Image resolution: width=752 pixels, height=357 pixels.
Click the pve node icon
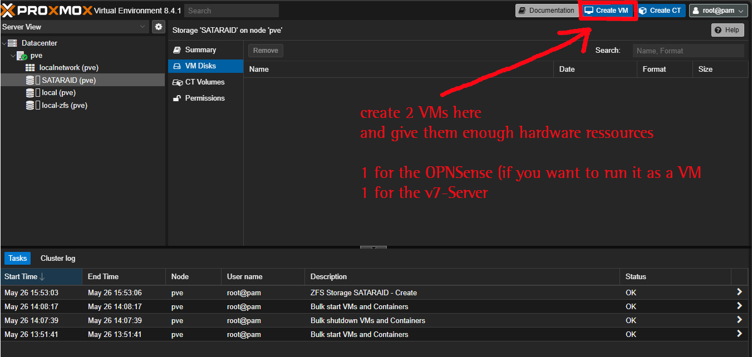pos(22,56)
